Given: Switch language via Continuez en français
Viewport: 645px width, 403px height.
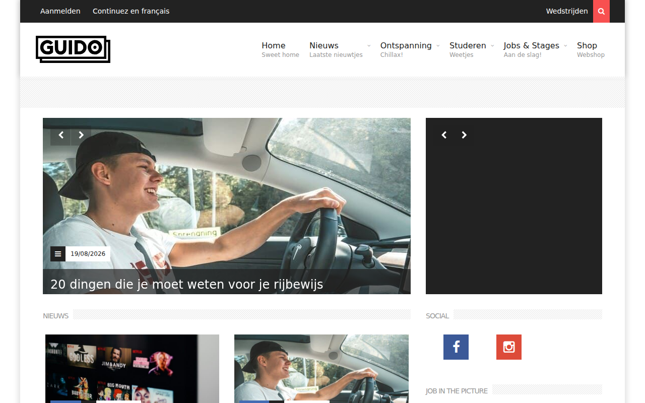Looking at the screenshot, I should tap(131, 11).
